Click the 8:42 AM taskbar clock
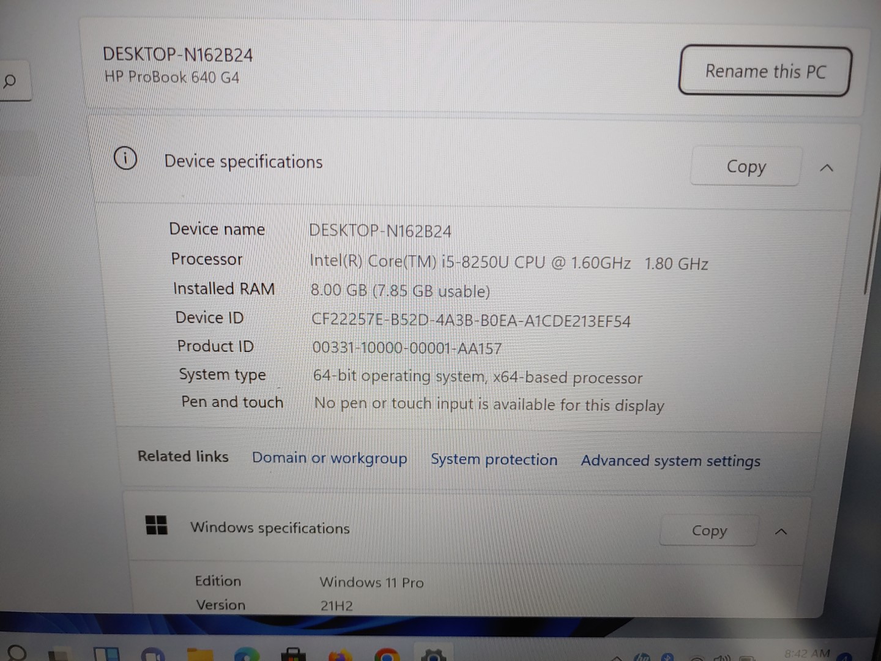 pyautogui.click(x=807, y=654)
